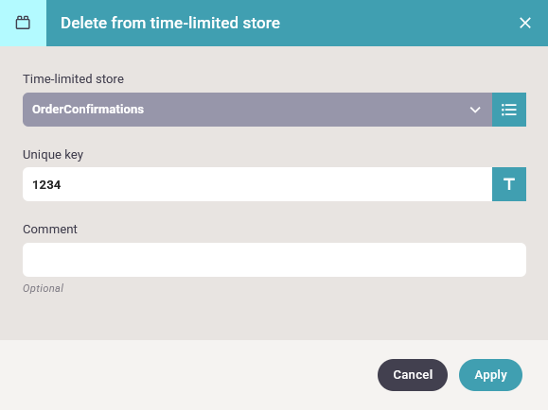
Task: Apply the delete from store settings
Action: click(x=490, y=375)
